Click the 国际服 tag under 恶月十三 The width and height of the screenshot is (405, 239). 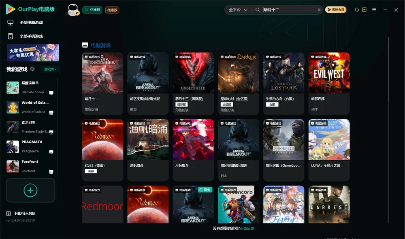(181, 105)
